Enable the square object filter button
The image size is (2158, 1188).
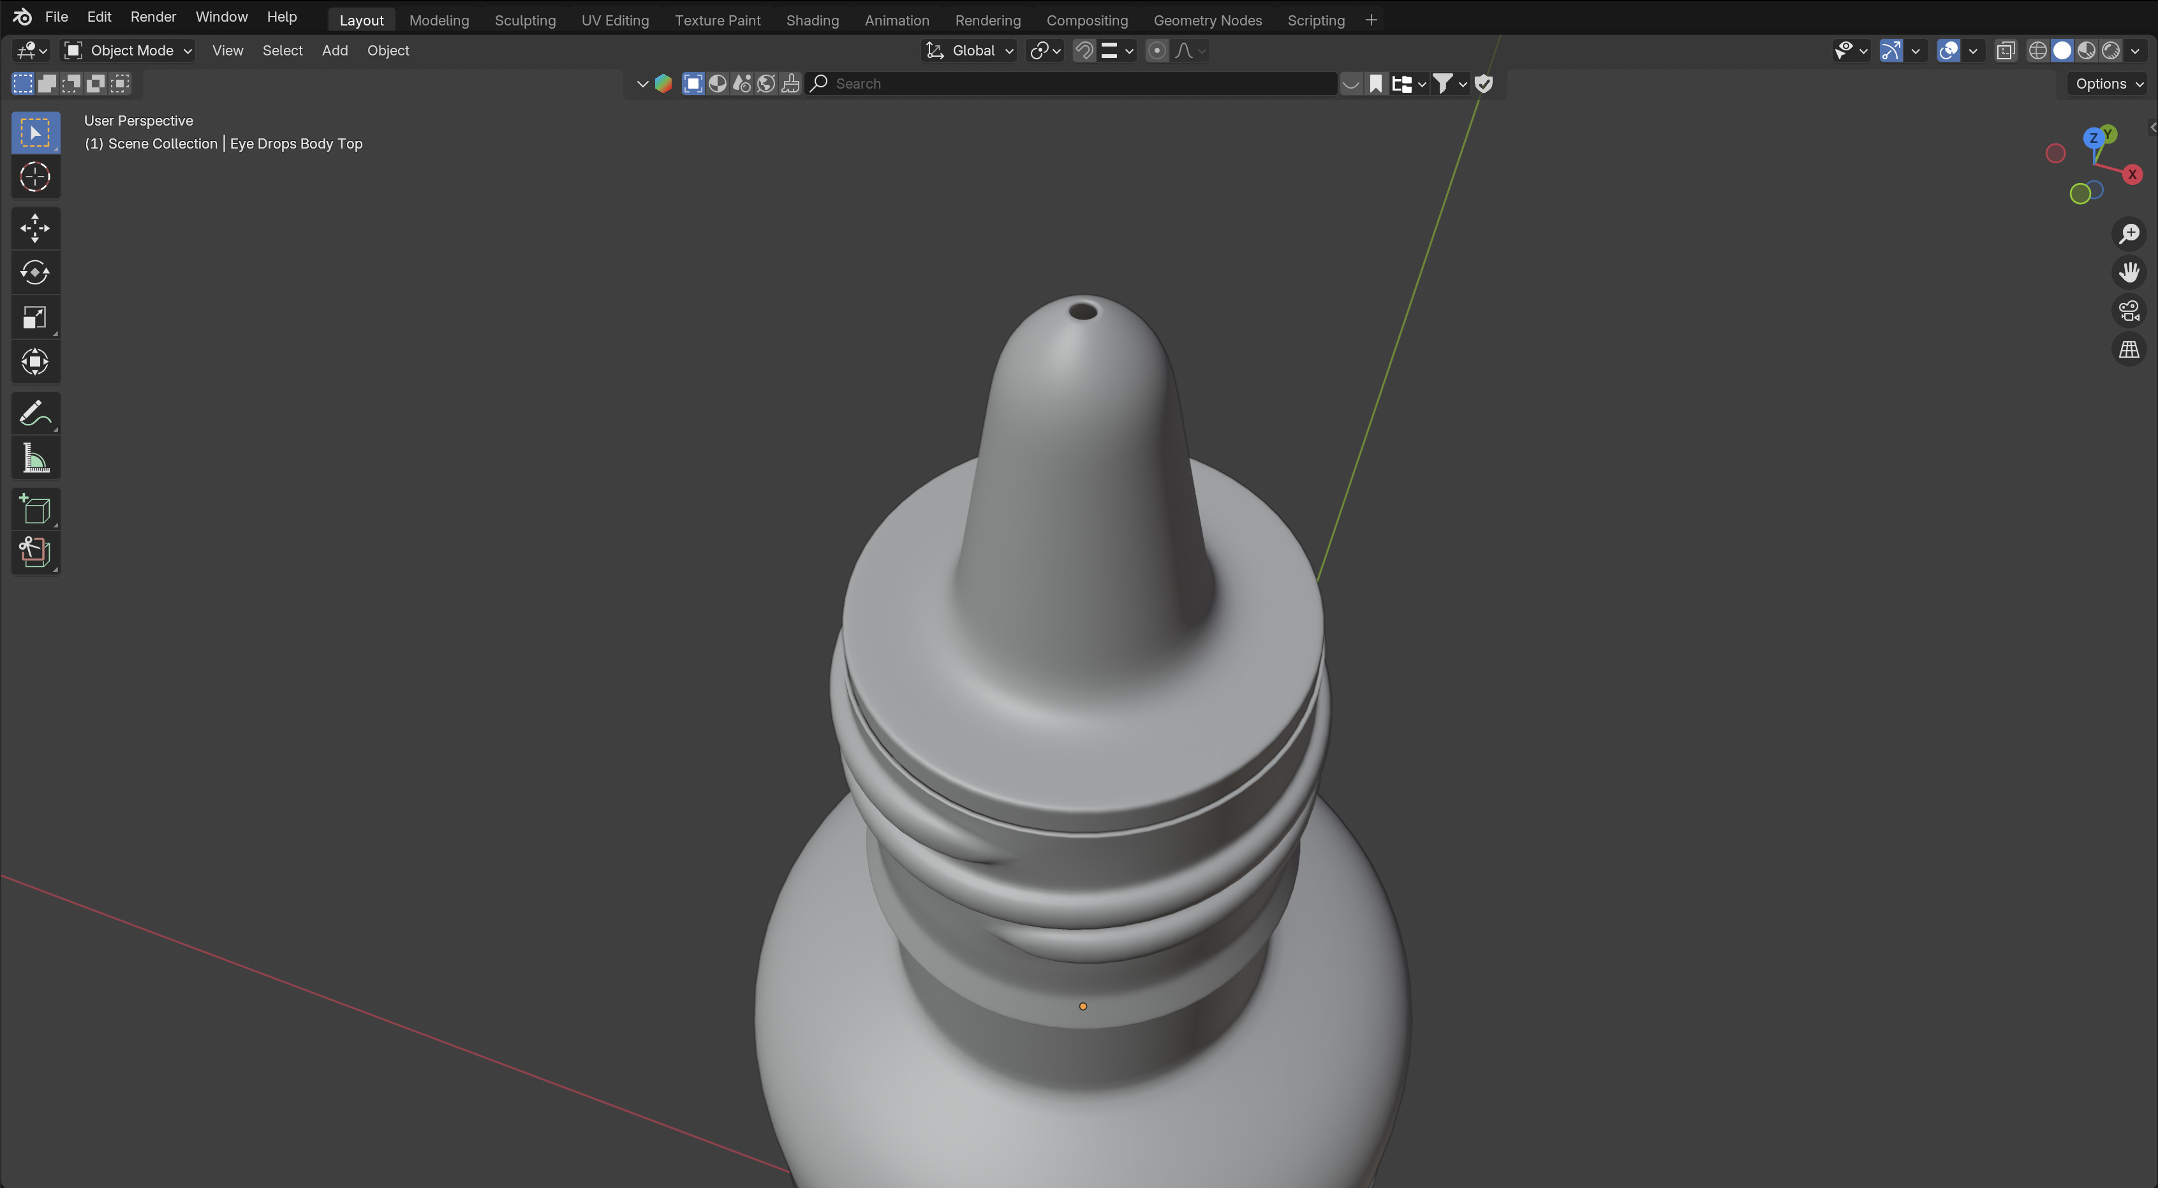693,84
